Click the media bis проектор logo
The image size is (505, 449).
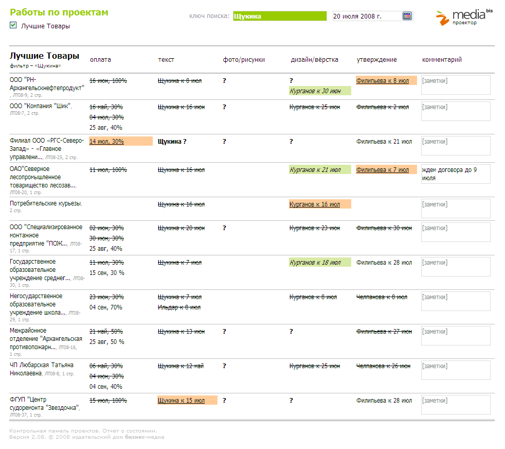464,17
